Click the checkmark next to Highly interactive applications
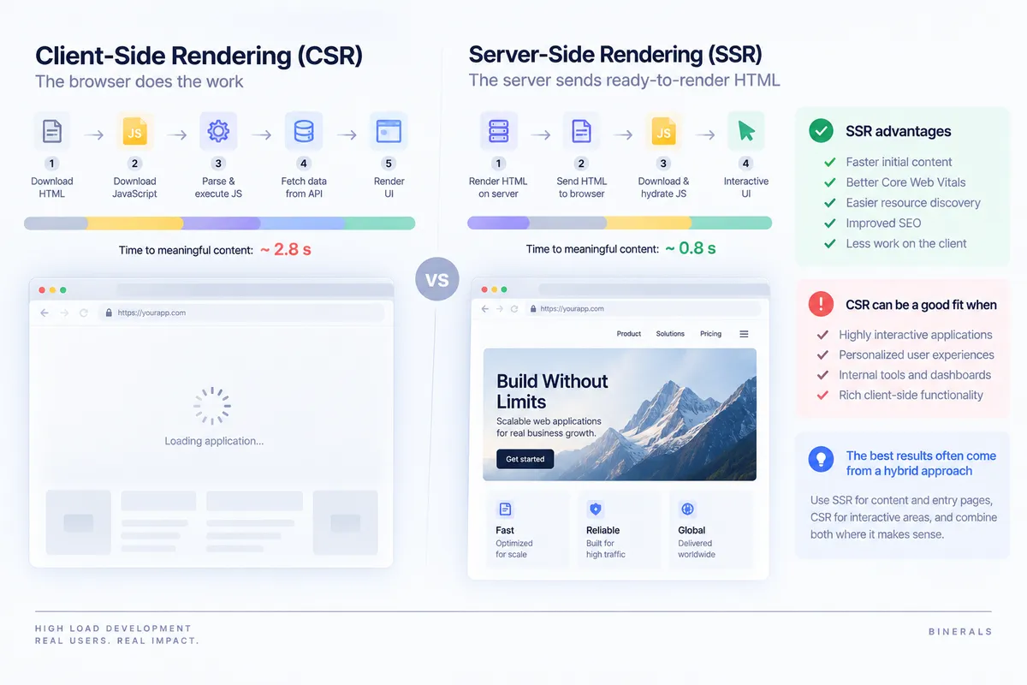The height and width of the screenshot is (685, 1027). [822, 335]
